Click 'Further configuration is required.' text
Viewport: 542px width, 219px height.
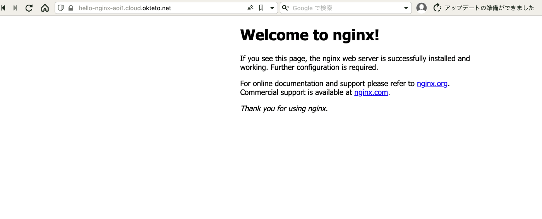tap(324, 67)
